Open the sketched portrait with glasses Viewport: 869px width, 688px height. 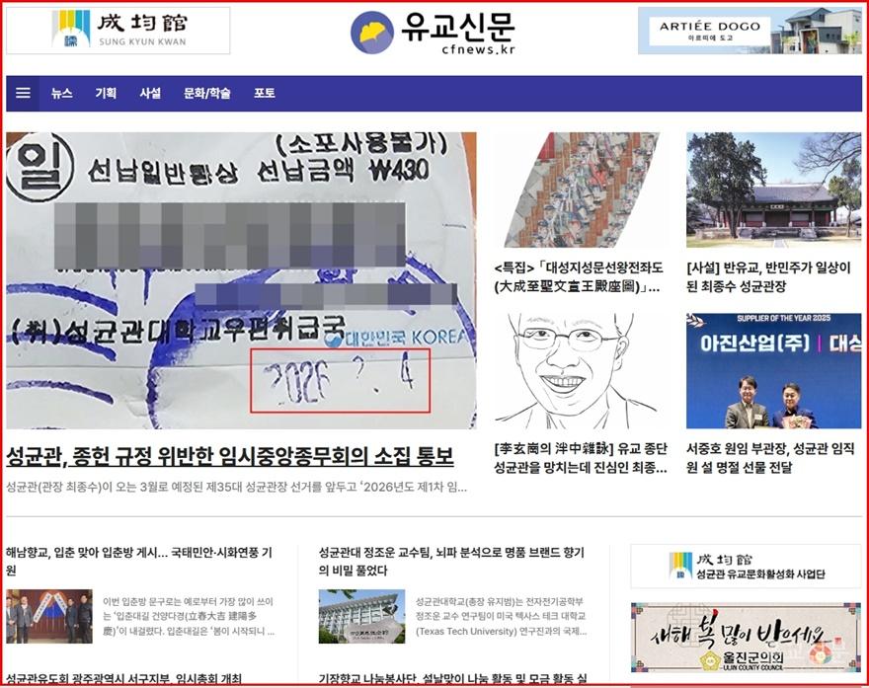[x=581, y=370]
